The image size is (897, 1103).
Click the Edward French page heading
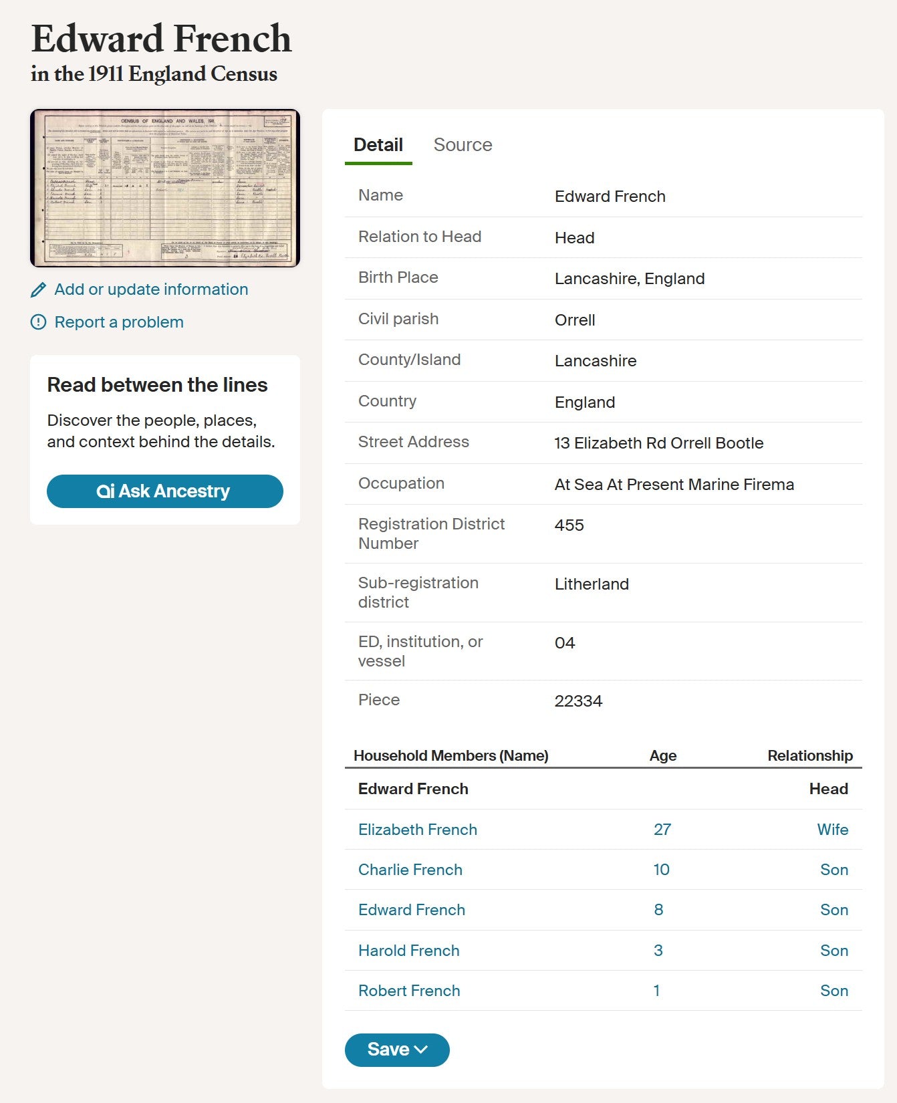(x=161, y=39)
